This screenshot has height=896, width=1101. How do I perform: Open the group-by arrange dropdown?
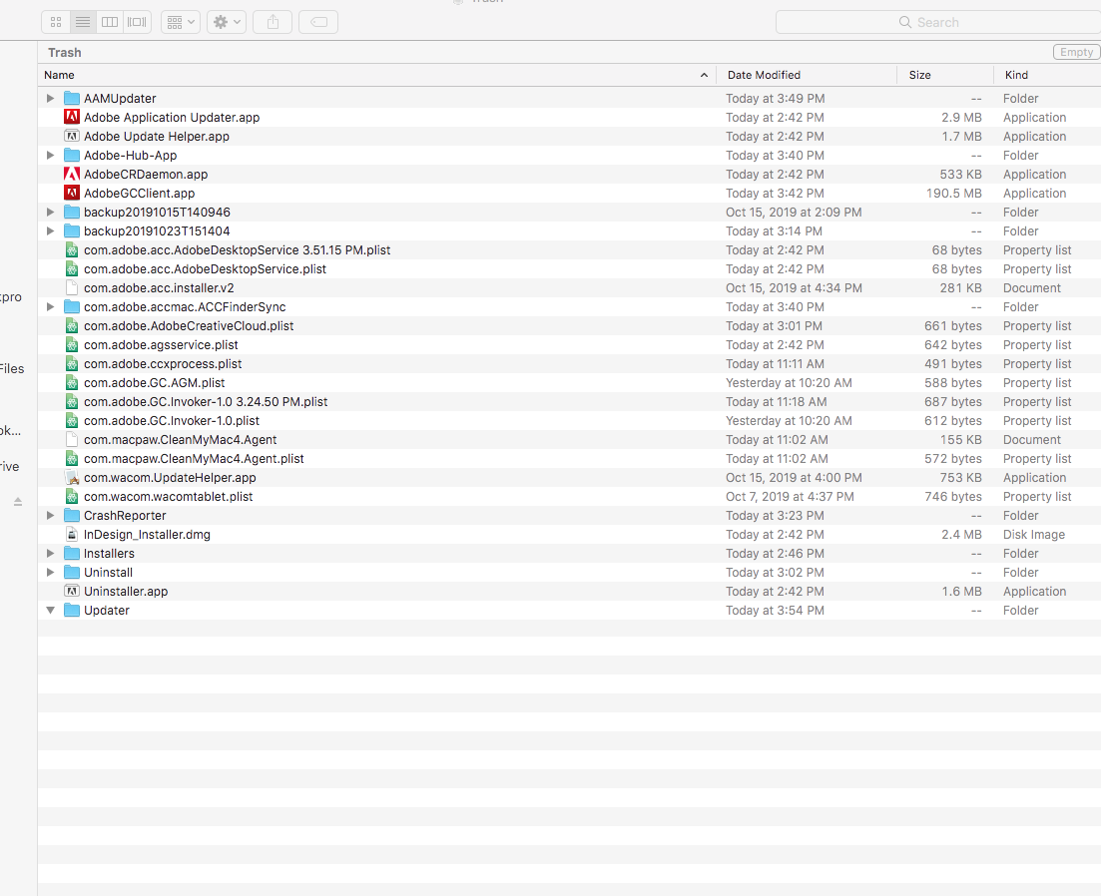[181, 22]
